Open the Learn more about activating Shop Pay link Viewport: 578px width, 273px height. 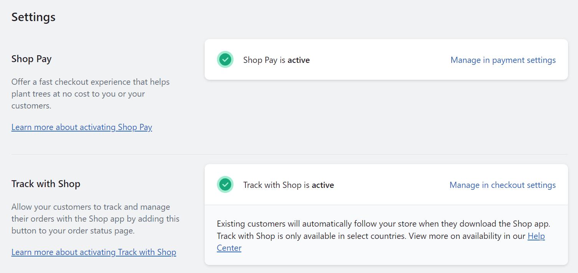pyautogui.click(x=81, y=127)
